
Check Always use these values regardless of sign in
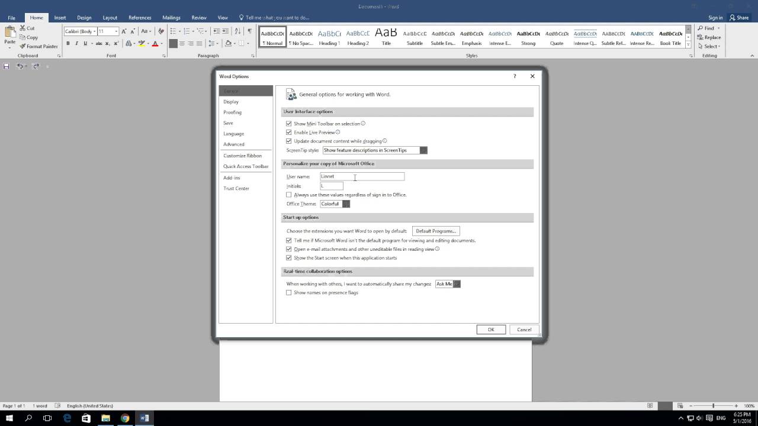pos(289,195)
